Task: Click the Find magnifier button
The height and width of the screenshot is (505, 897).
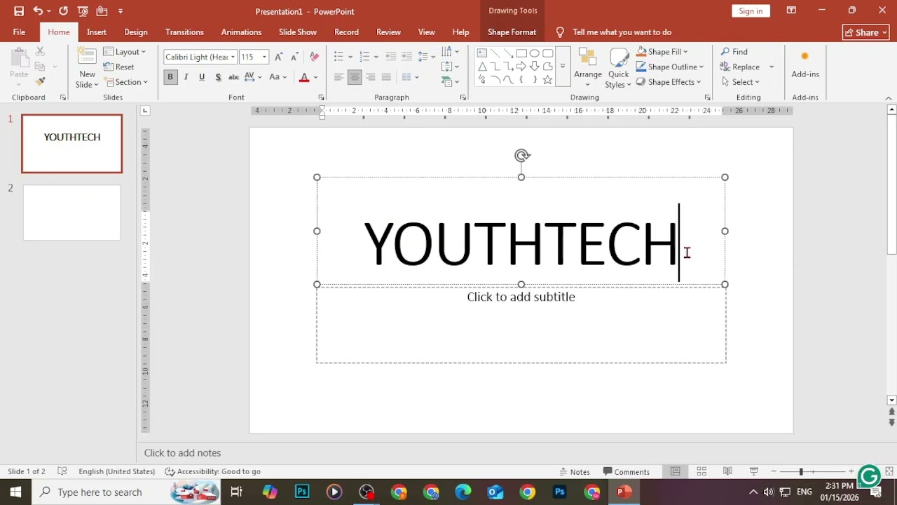Action: coord(734,52)
